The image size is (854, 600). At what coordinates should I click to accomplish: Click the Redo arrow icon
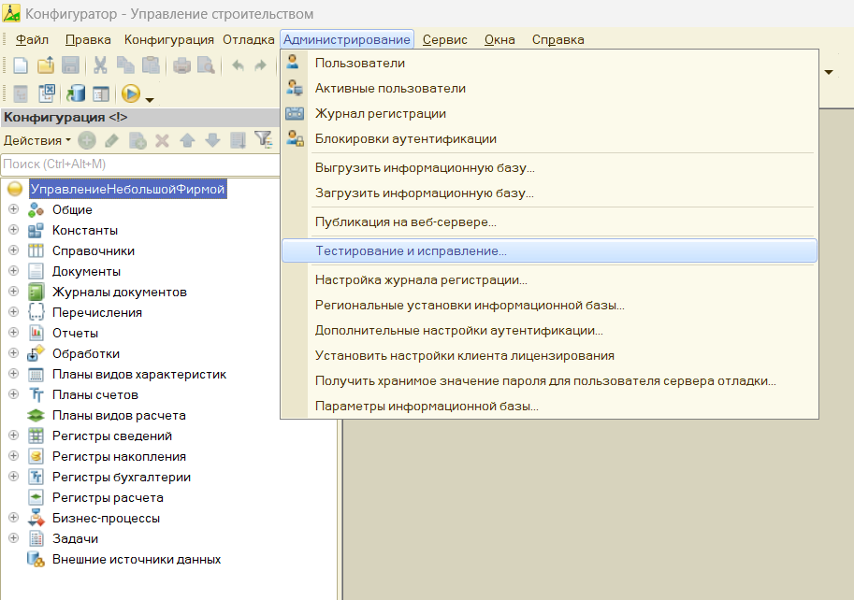click(x=261, y=65)
